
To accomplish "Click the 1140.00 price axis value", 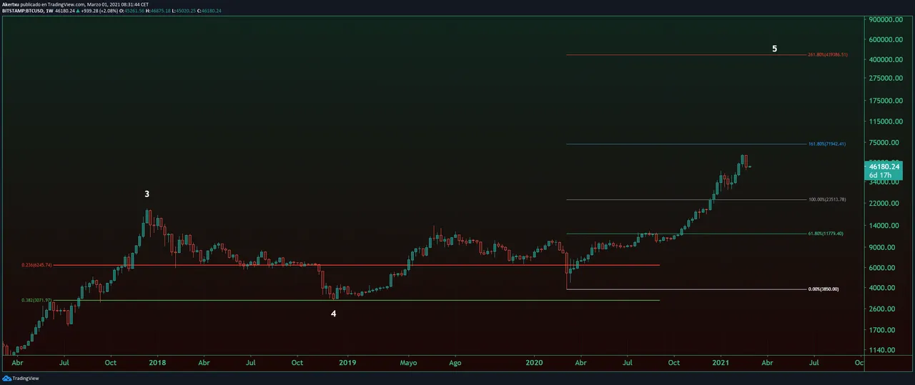I will [x=881, y=350].
